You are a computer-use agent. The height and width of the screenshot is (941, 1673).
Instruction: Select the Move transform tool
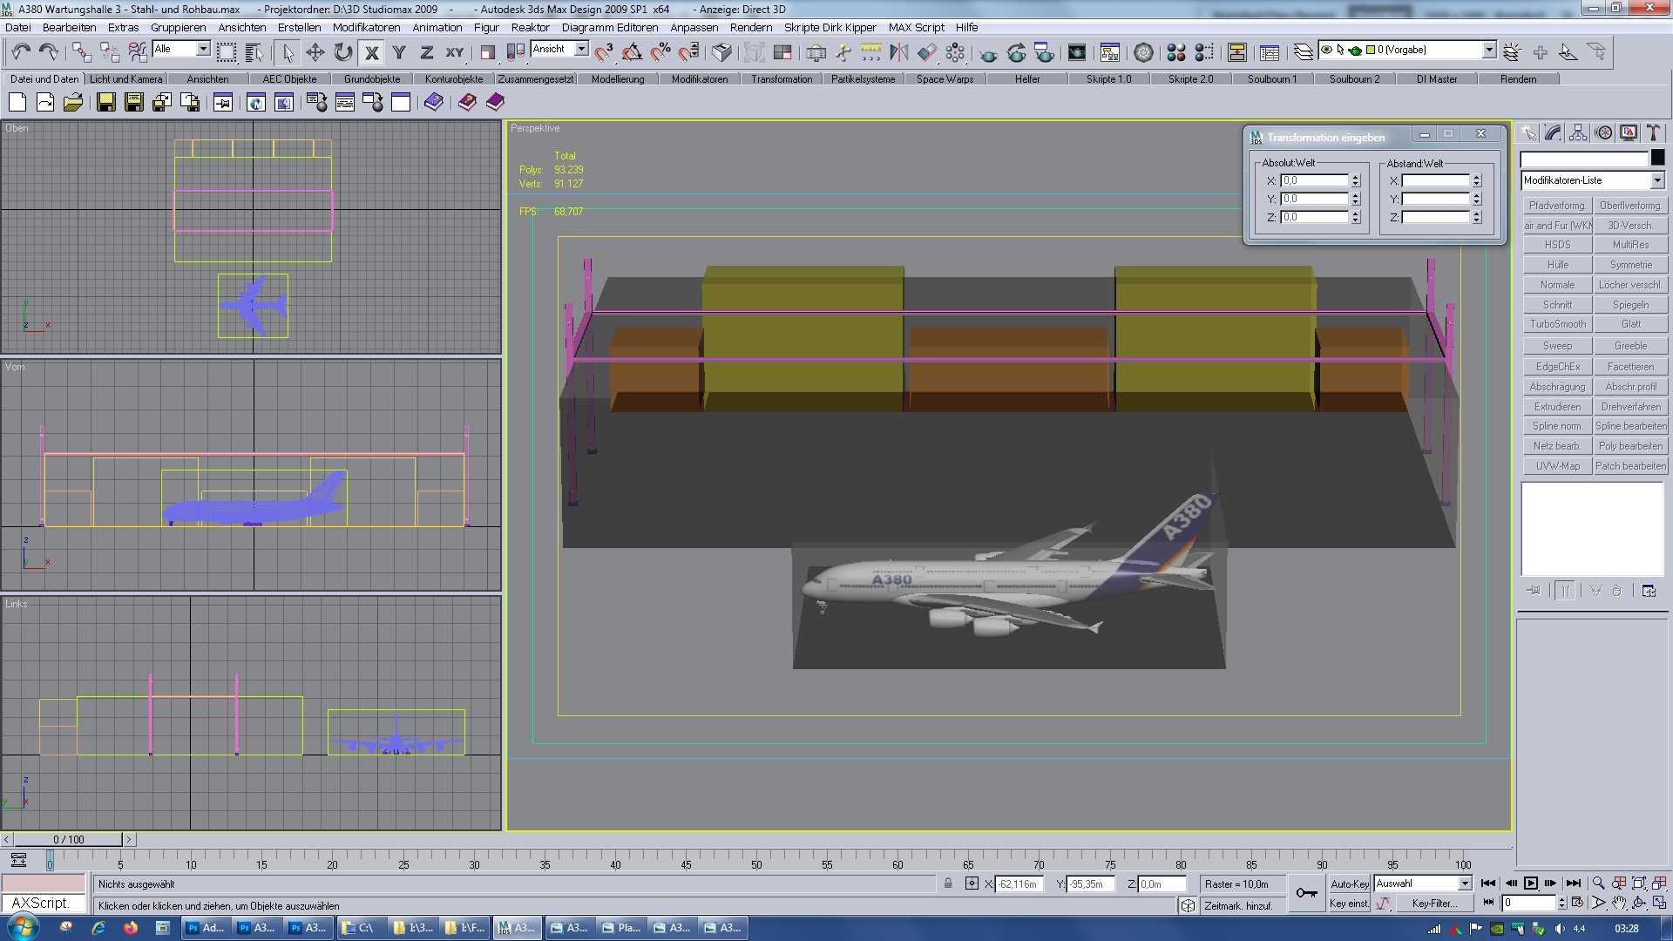(x=315, y=52)
